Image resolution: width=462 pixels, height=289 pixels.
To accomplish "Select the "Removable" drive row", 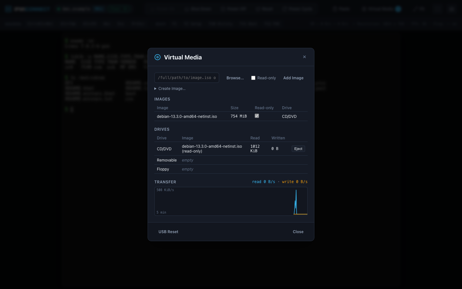I will click(231, 160).
